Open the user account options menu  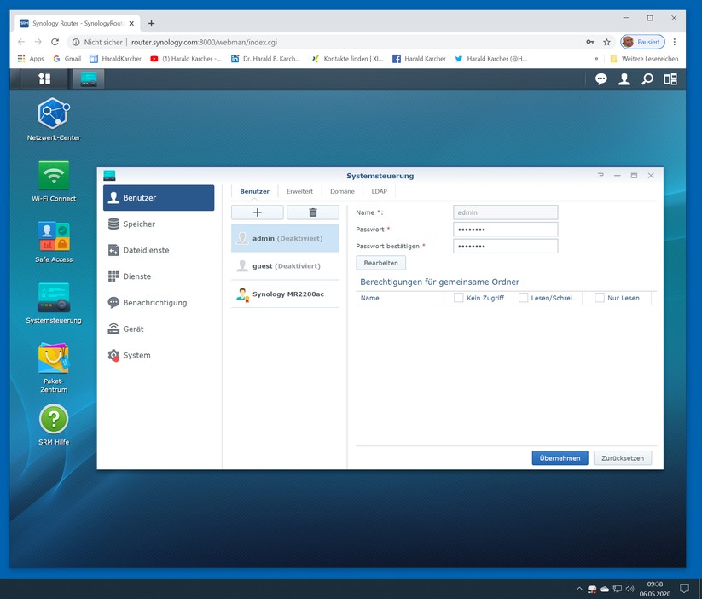[624, 79]
